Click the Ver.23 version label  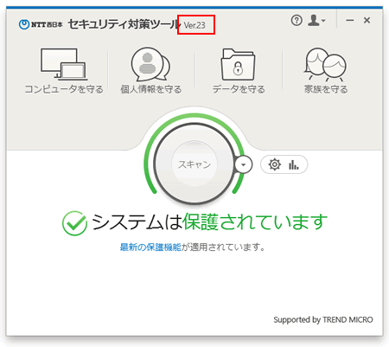(194, 25)
